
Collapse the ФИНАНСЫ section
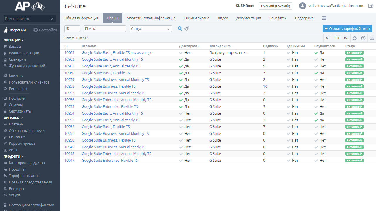point(13,118)
